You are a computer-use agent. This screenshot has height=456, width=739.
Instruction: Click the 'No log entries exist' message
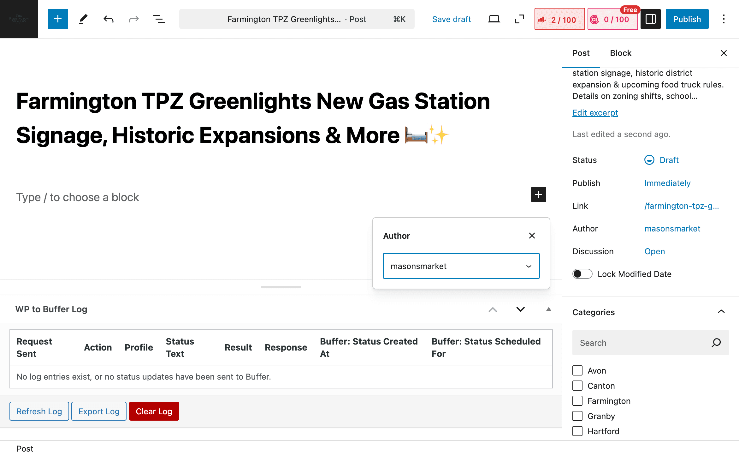(144, 376)
